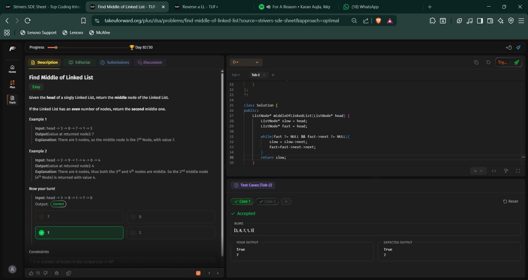
Task: Add a new test case
Action: 286,201
